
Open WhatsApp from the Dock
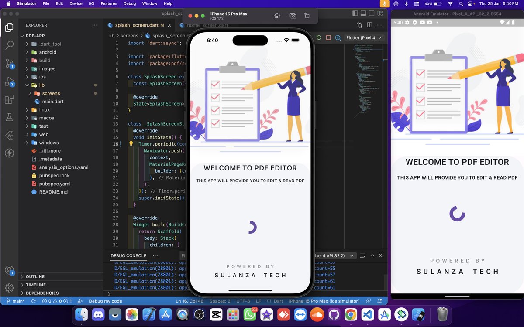[x=250, y=314]
